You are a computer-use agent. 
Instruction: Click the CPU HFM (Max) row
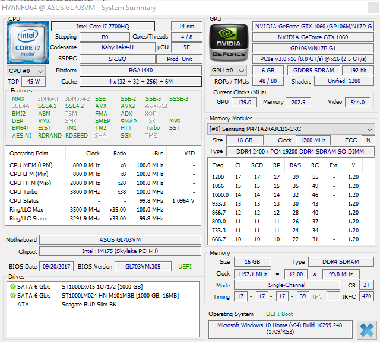point(103,183)
